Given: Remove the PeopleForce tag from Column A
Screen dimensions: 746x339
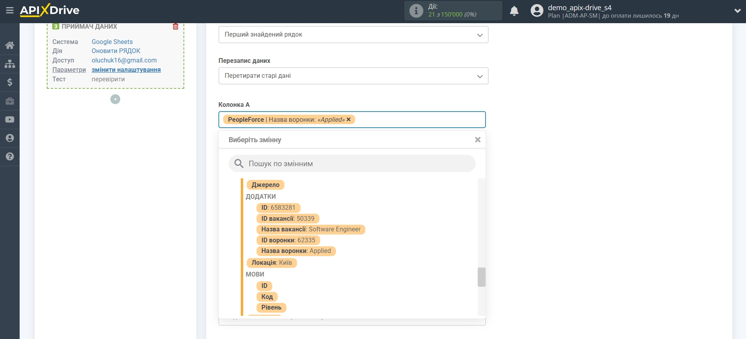Looking at the screenshot, I should pyautogui.click(x=348, y=119).
